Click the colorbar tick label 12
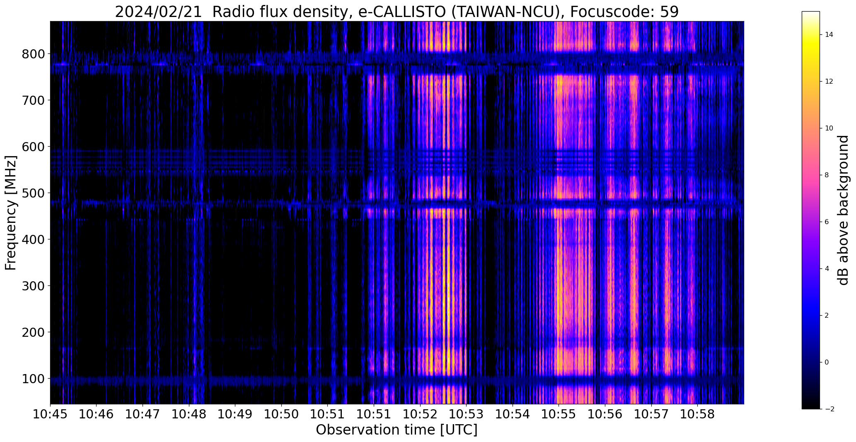This screenshot has height=442, width=856. pos(829,82)
